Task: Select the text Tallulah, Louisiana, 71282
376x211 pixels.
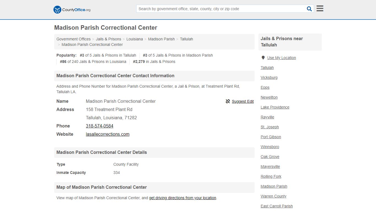Action: pyautogui.click(x=111, y=118)
